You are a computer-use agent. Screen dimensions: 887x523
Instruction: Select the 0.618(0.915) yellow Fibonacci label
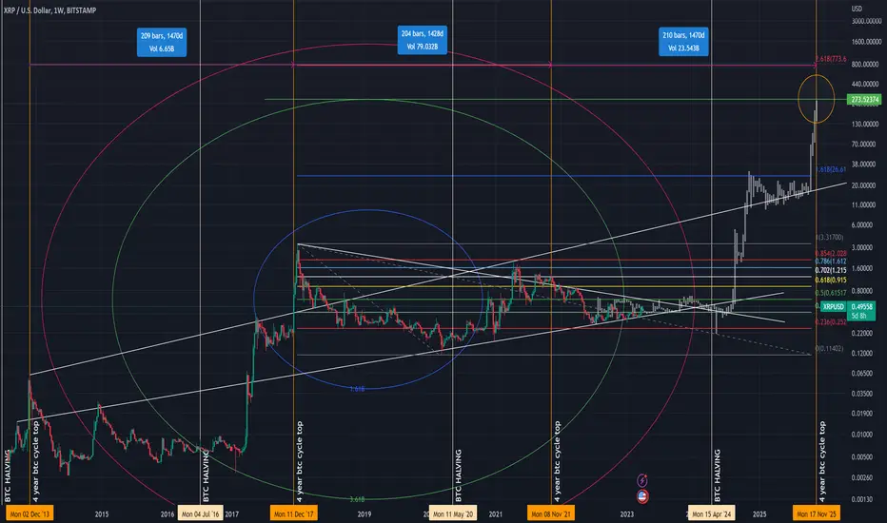pos(831,280)
